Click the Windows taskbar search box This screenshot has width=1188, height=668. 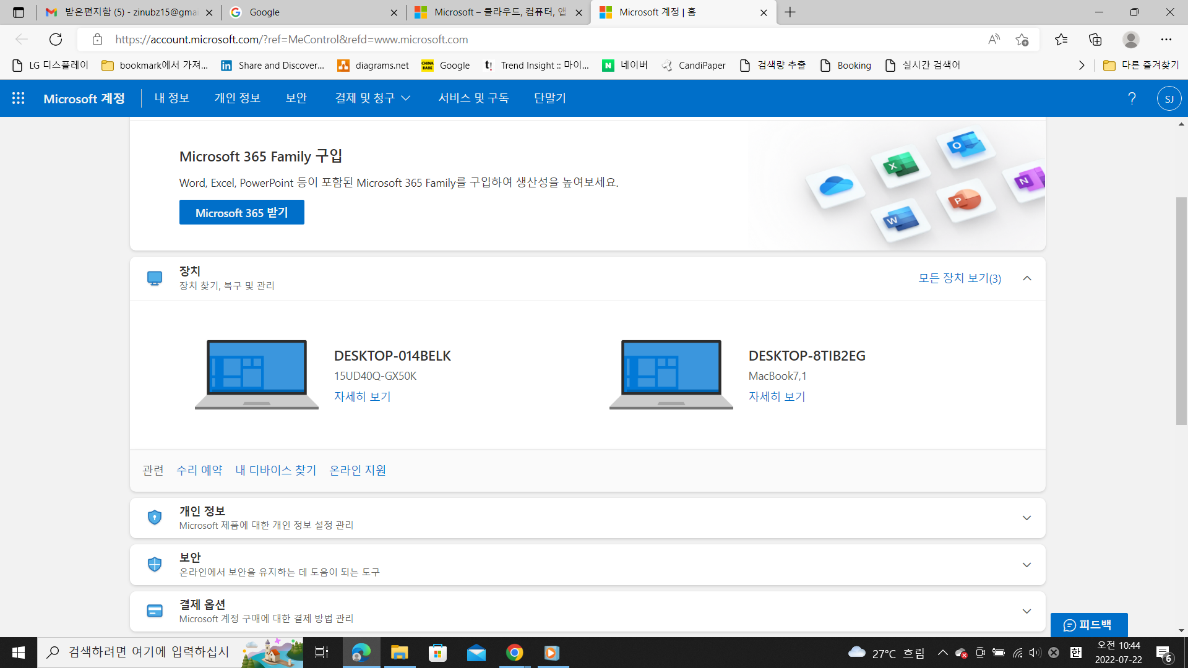pos(170,653)
